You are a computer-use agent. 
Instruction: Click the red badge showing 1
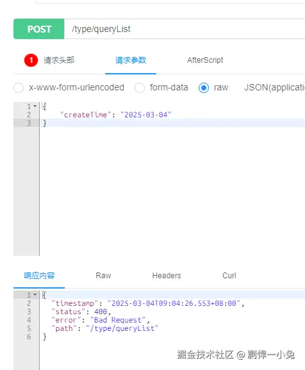click(31, 60)
